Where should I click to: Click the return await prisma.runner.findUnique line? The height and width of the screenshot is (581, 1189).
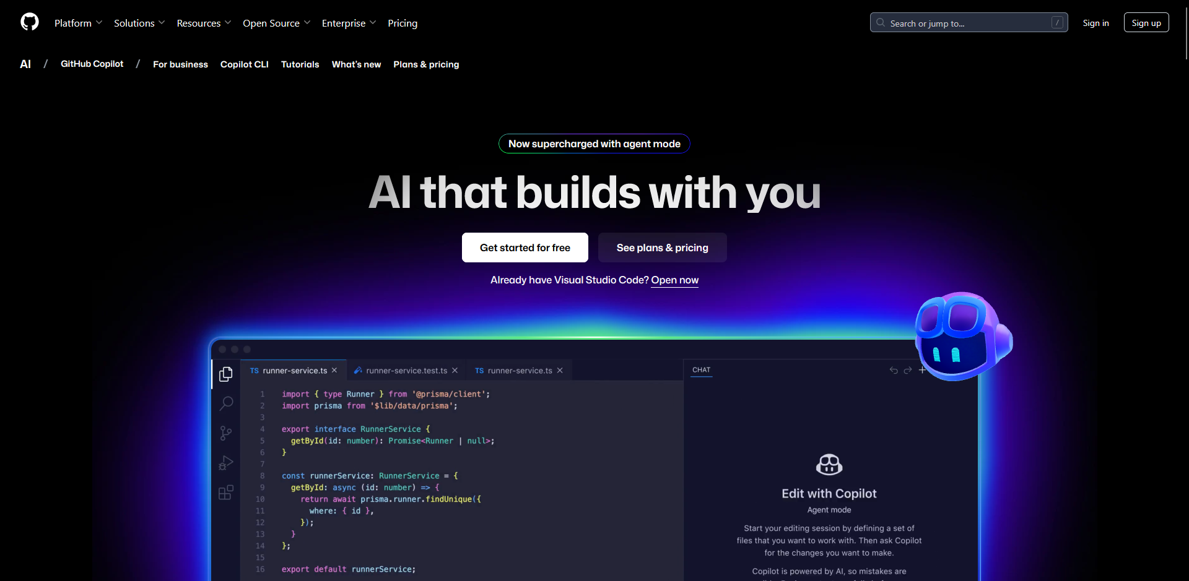pos(391,499)
